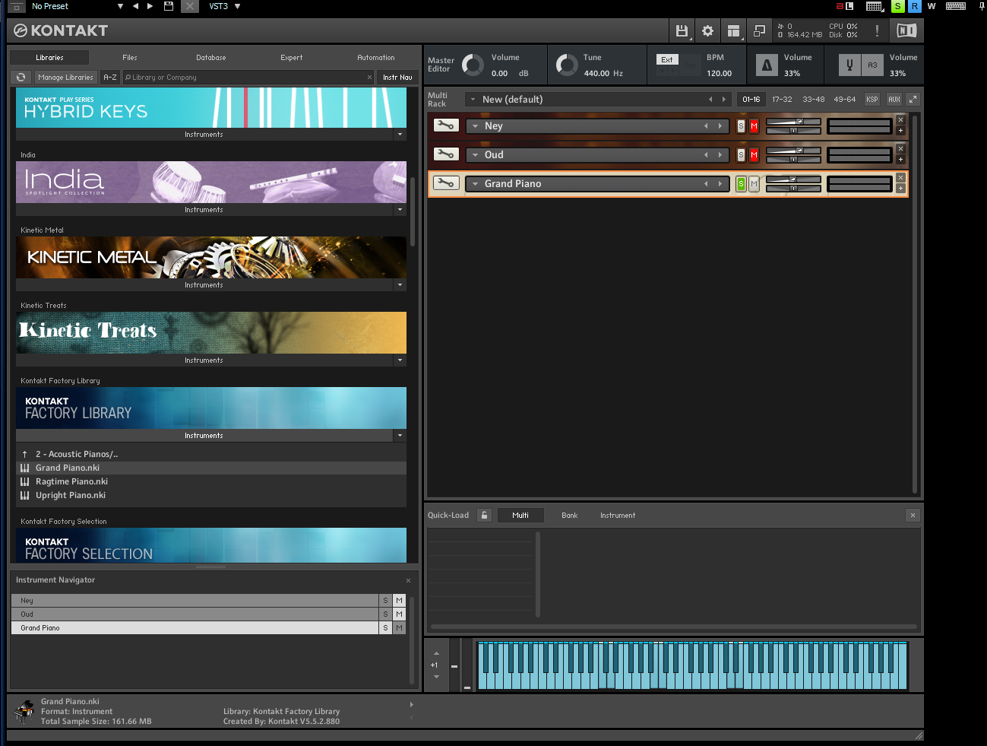Open the New (default) multi dropdown
Viewport: 987px width, 746px height.
click(473, 100)
